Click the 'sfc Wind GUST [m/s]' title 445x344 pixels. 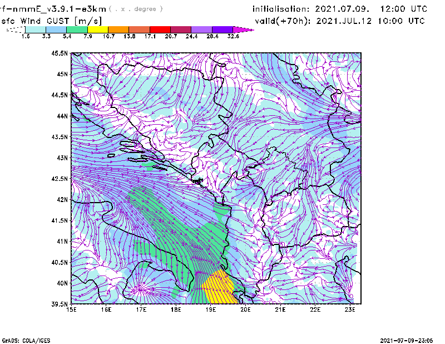click(x=51, y=21)
